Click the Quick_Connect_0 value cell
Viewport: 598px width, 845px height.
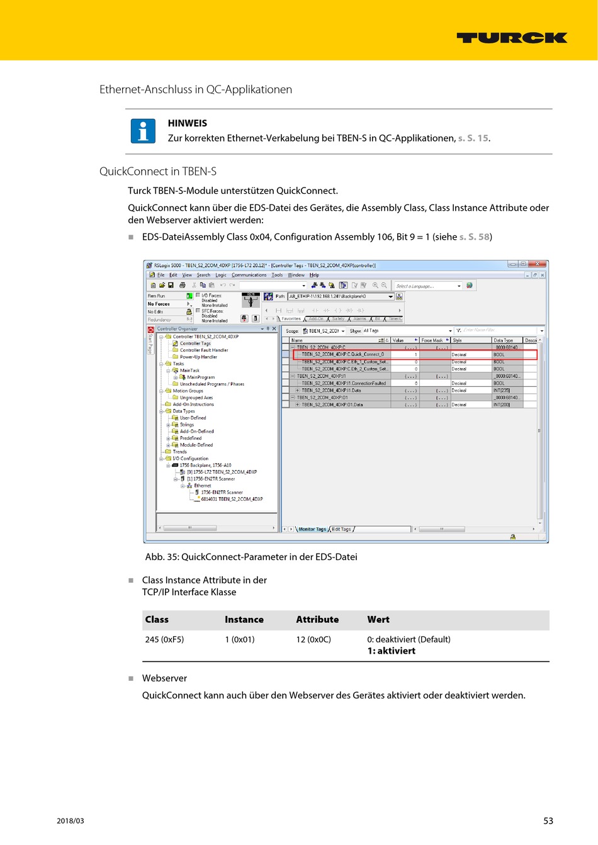405,355
